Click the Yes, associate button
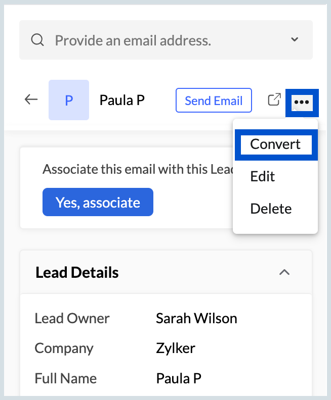The image size is (331, 400). click(98, 202)
